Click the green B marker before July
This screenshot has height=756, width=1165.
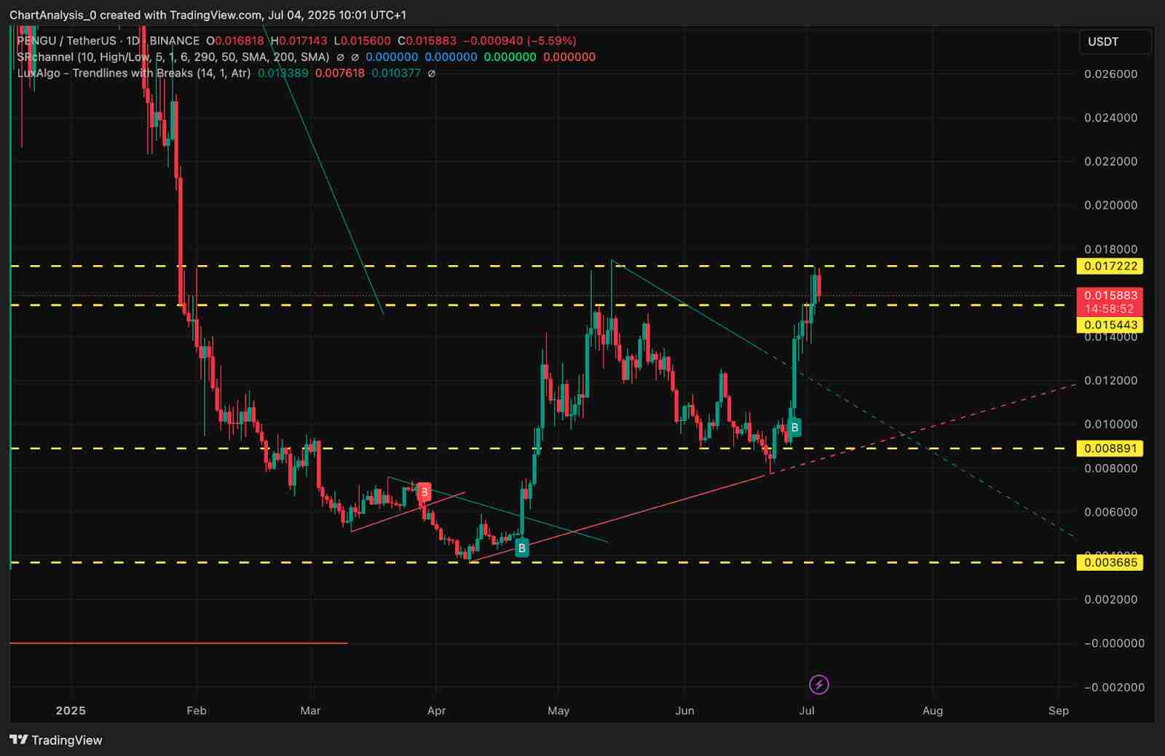794,428
